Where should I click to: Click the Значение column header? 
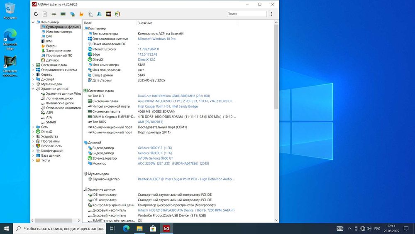tap(145, 23)
